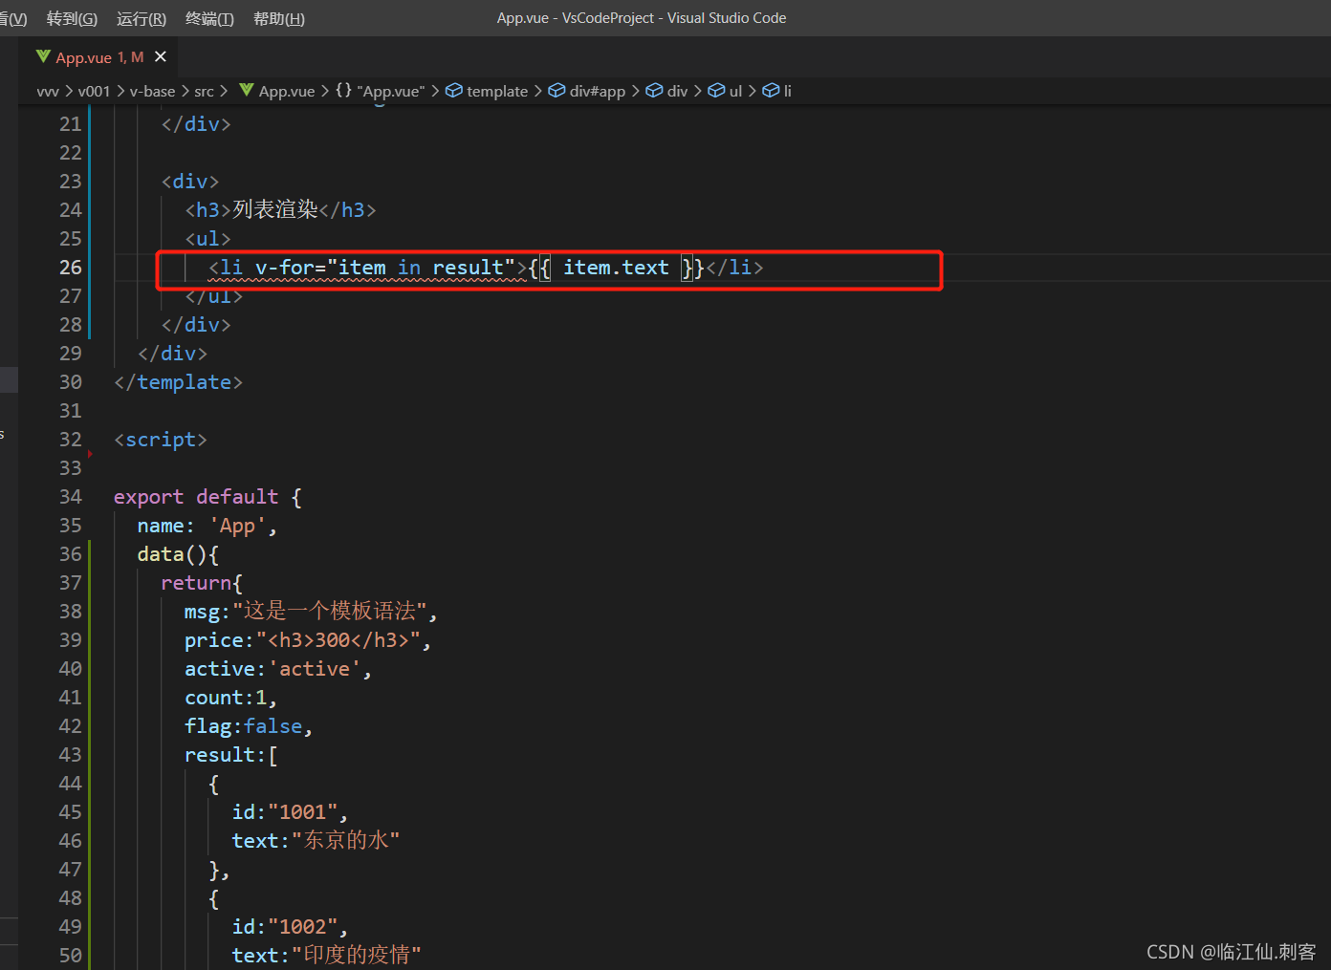Click v001 breadcrumb segment
1331x970 pixels.
point(94,91)
